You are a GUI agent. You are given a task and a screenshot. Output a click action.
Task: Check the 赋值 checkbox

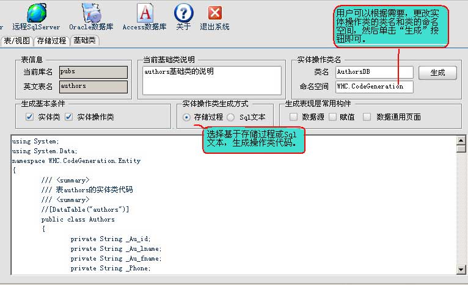click(x=333, y=117)
